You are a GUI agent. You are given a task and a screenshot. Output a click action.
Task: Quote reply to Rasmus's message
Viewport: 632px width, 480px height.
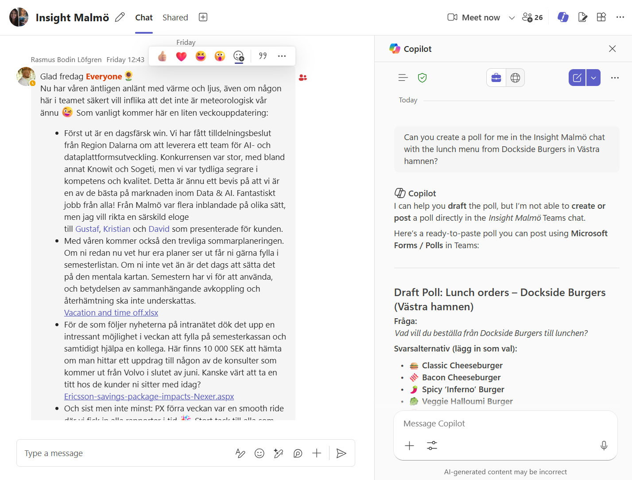click(x=263, y=56)
